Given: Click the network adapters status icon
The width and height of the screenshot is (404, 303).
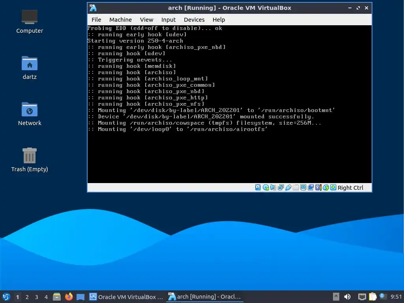Looking at the screenshot, I should pyautogui.click(x=281, y=187).
